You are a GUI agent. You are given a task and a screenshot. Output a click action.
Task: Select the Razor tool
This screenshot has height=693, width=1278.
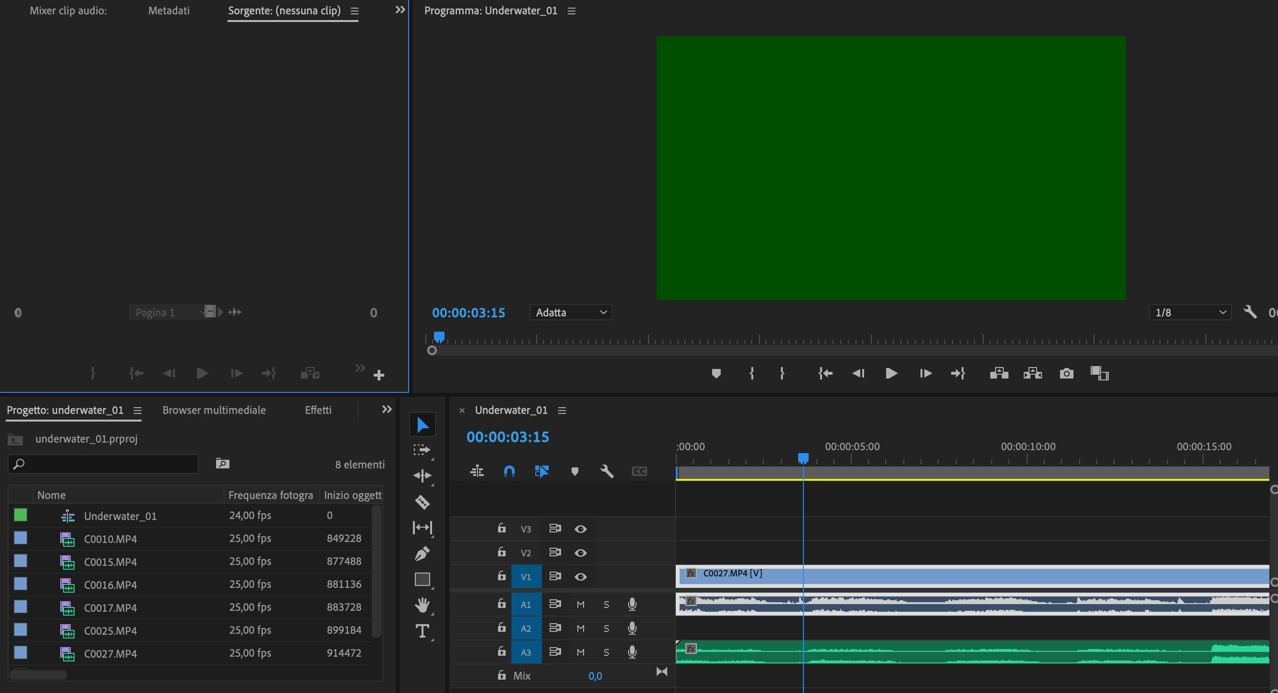(422, 501)
